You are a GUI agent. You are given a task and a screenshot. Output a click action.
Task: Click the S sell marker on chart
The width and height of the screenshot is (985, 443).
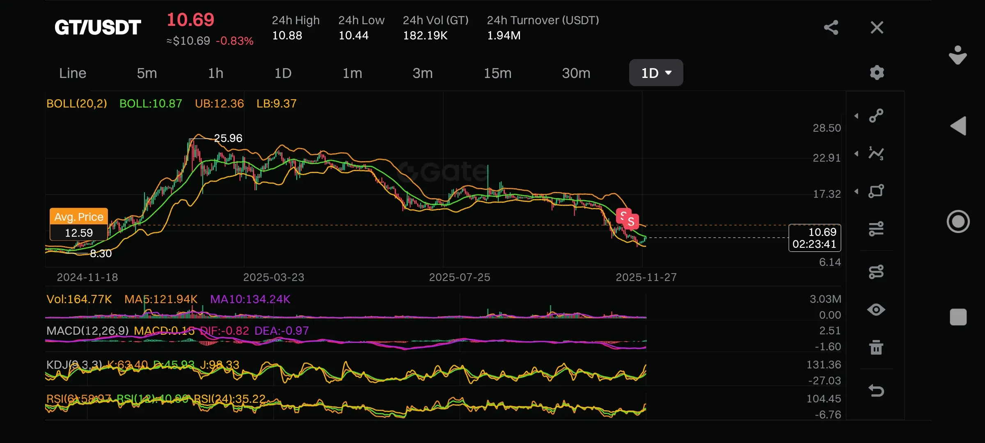631,222
